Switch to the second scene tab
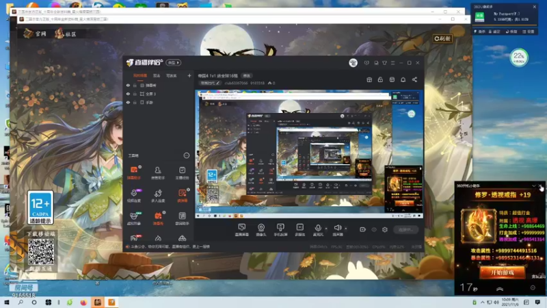The width and height of the screenshot is (547, 308). coord(157,75)
